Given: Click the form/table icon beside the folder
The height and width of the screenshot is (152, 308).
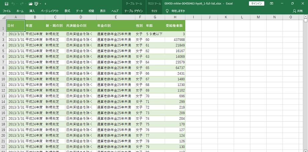Looking at the screenshot, I should click(x=36, y=4).
